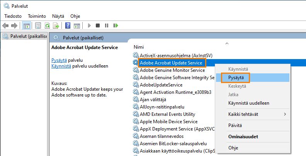Open the Properties toolbar icon
The image size is (306, 156).
(x=38, y=25)
